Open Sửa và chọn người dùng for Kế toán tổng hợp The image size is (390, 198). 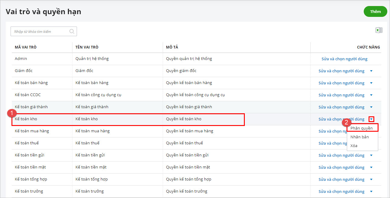(341, 180)
